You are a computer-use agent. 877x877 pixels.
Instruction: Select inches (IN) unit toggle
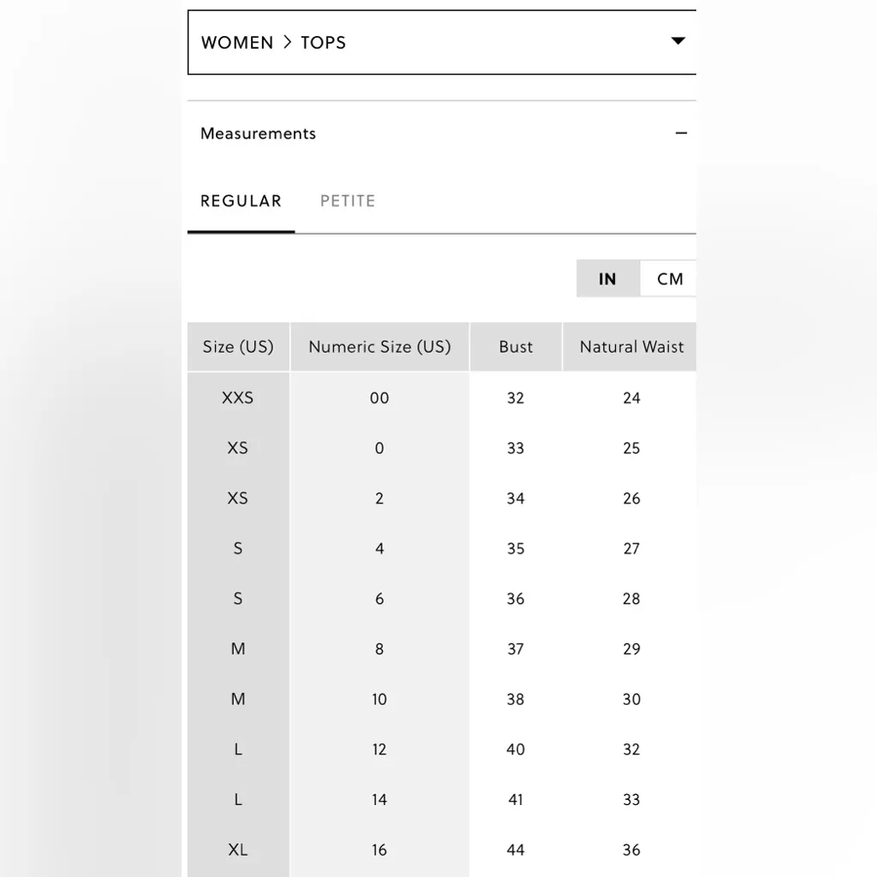click(x=607, y=279)
